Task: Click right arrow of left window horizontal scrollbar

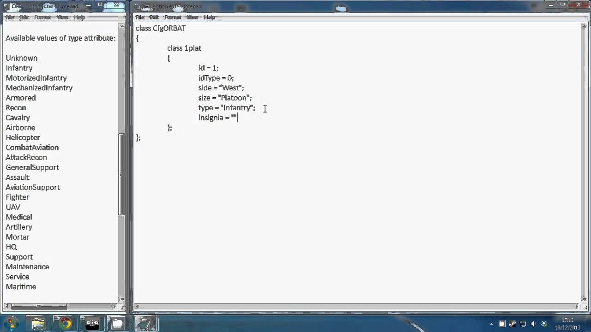Action: pyautogui.click(x=115, y=307)
